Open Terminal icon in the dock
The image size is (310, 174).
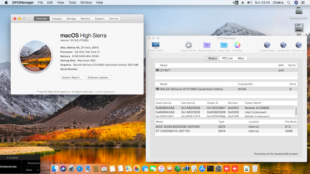point(210,169)
